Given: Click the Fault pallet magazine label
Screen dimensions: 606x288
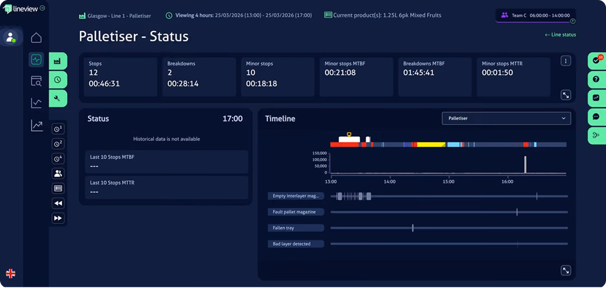Looking at the screenshot, I should pos(295,212).
